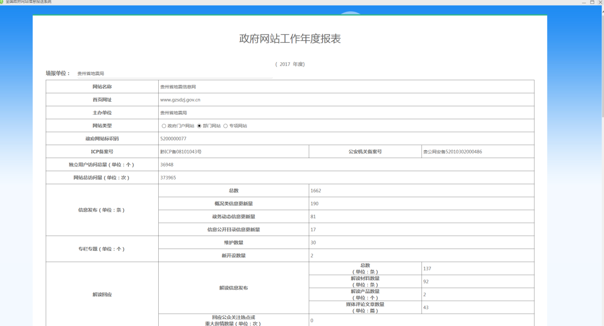Click the 解读产品数量 field value

click(x=478, y=295)
